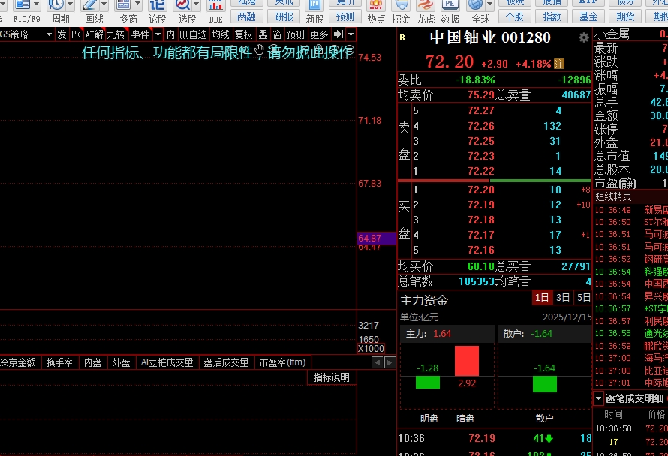Viewport: 668px width, 456px height.
Task: Expand the 选股 dropdown arrow
Action: coord(197,4)
